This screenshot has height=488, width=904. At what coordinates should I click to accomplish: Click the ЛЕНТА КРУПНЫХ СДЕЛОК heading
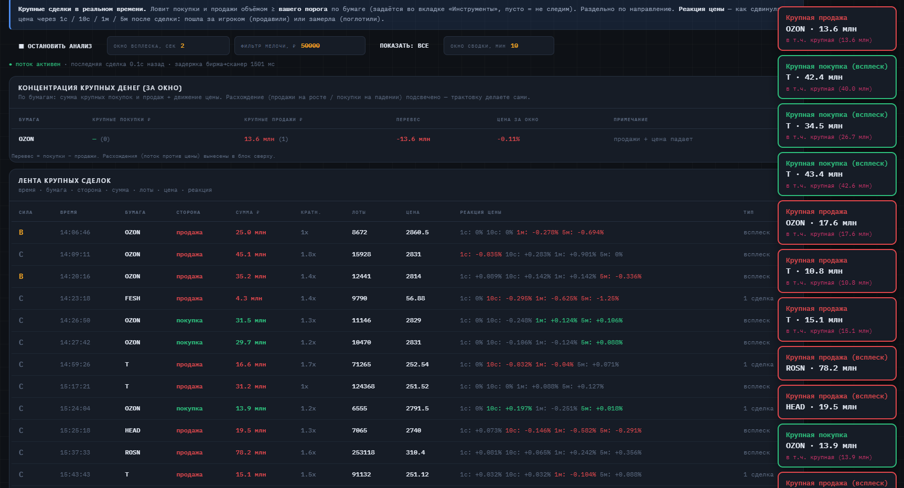click(x=64, y=181)
